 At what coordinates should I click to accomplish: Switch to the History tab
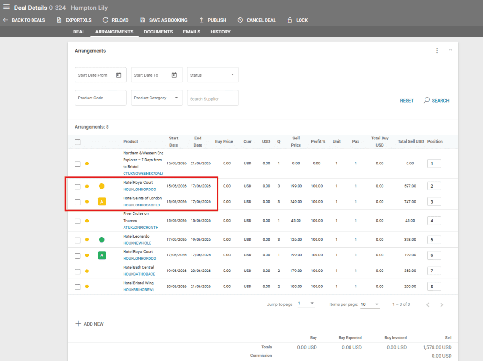click(x=220, y=32)
